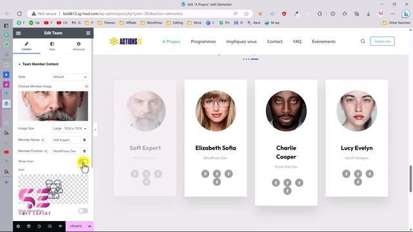
Task: Open the Contact menu item
Action: point(275,41)
